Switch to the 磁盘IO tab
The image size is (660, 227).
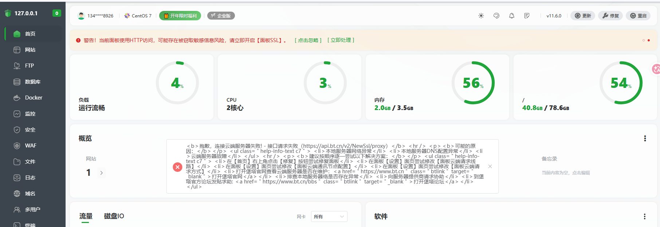[x=114, y=216]
